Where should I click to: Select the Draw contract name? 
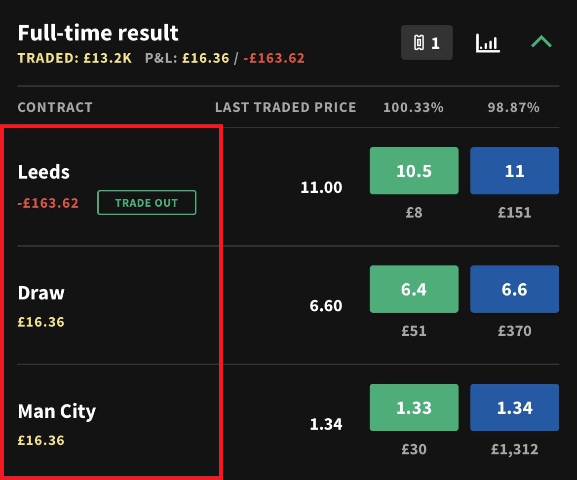point(41,293)
